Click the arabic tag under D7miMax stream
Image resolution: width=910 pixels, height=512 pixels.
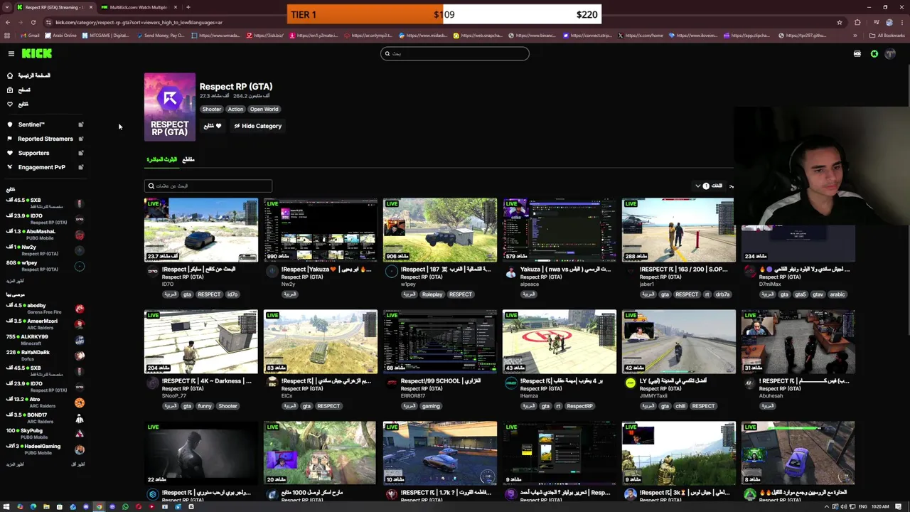click(837, 294)
